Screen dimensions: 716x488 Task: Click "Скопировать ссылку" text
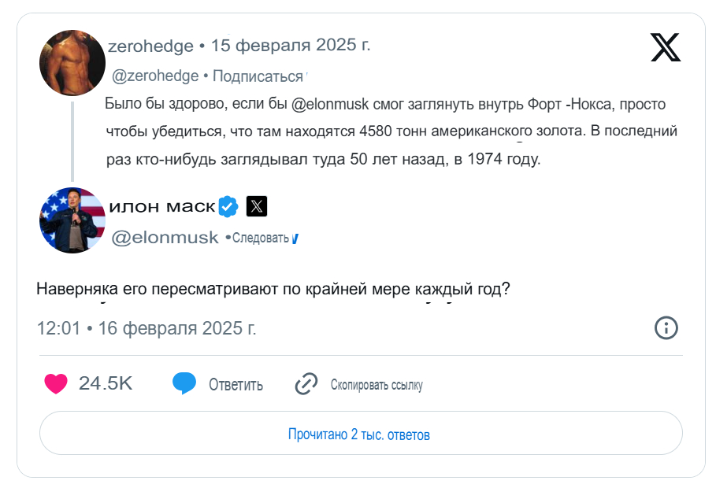377,385
